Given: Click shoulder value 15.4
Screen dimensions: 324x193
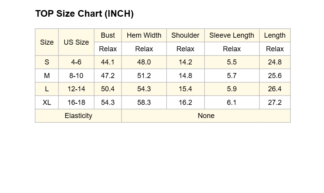Looking at the screenshot, I should pos(185,89).
